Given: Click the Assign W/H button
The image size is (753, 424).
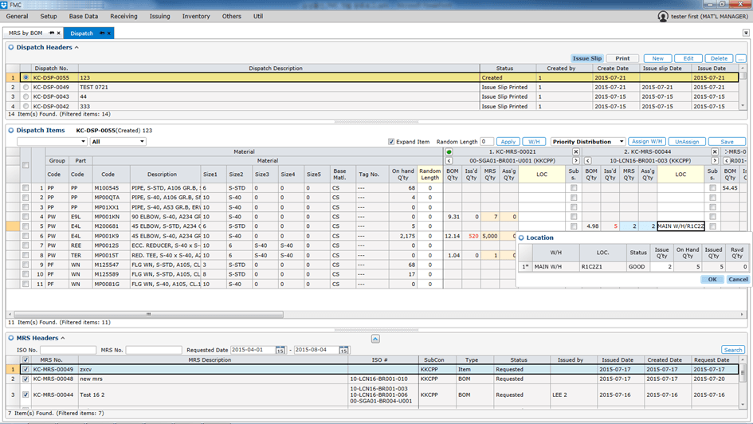Looking at the screenshot, I should (x=646, y=142).
